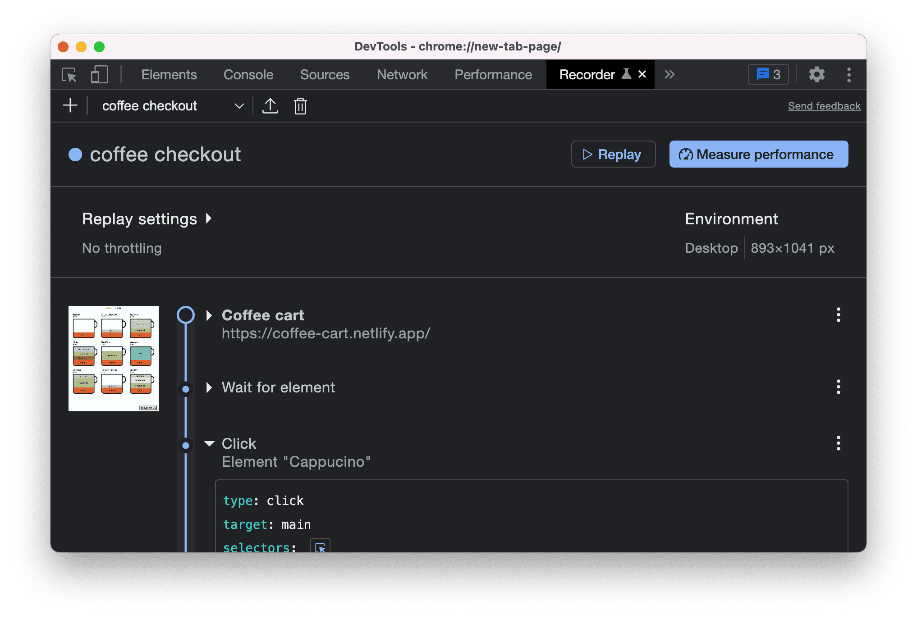Viewport: 917px width, 619px height.
Task: Click Measure performance button
Action: [x=759, y=153]
